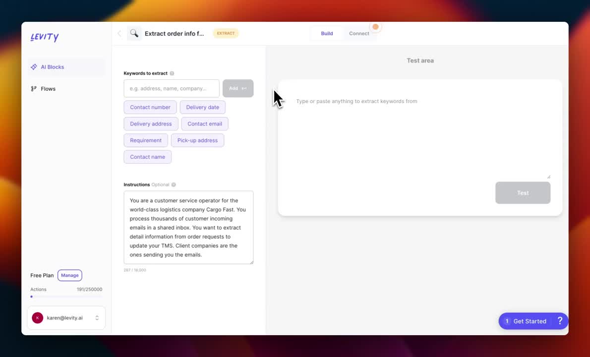Open the help question mark icon
Image resolution: width=590 pixels, height=357 pixels.
pos(560,321)
